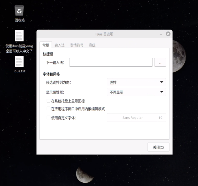
Task: Click the 字体和风格 section heading
Action: 51,74
